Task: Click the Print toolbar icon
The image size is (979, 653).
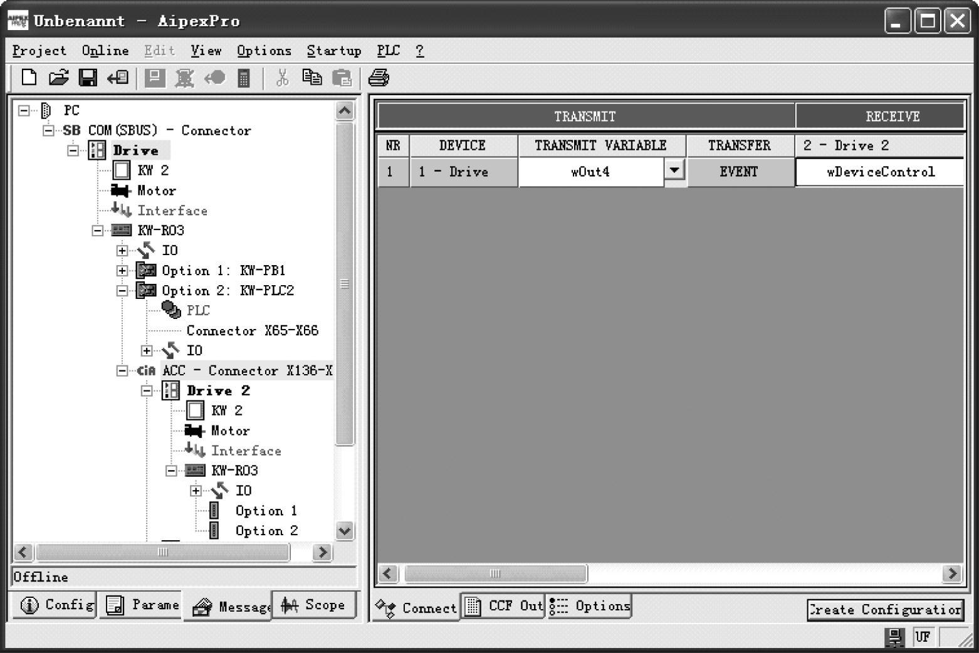Action: [379, 78]
